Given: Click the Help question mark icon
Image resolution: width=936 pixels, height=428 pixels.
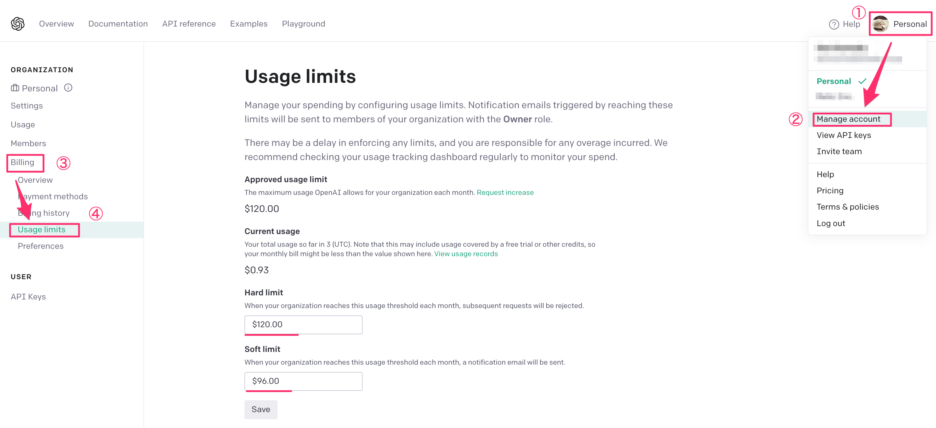Looking at the screenshot, I should (834, 24).
